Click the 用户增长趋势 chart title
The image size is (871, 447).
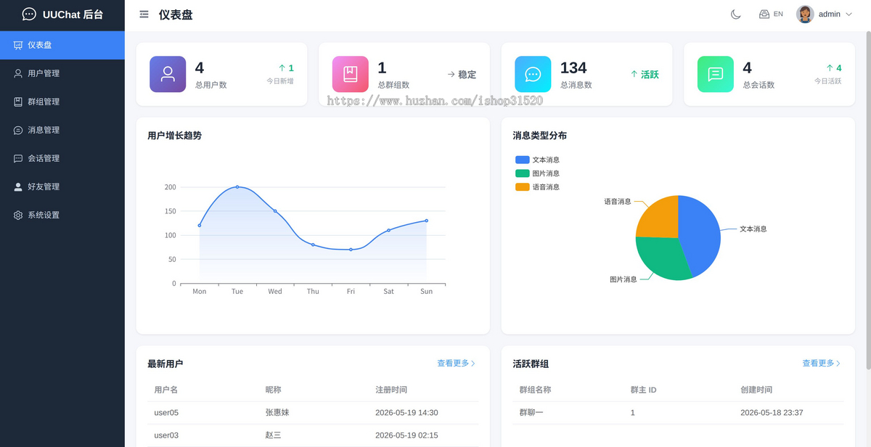pos(174,136)
